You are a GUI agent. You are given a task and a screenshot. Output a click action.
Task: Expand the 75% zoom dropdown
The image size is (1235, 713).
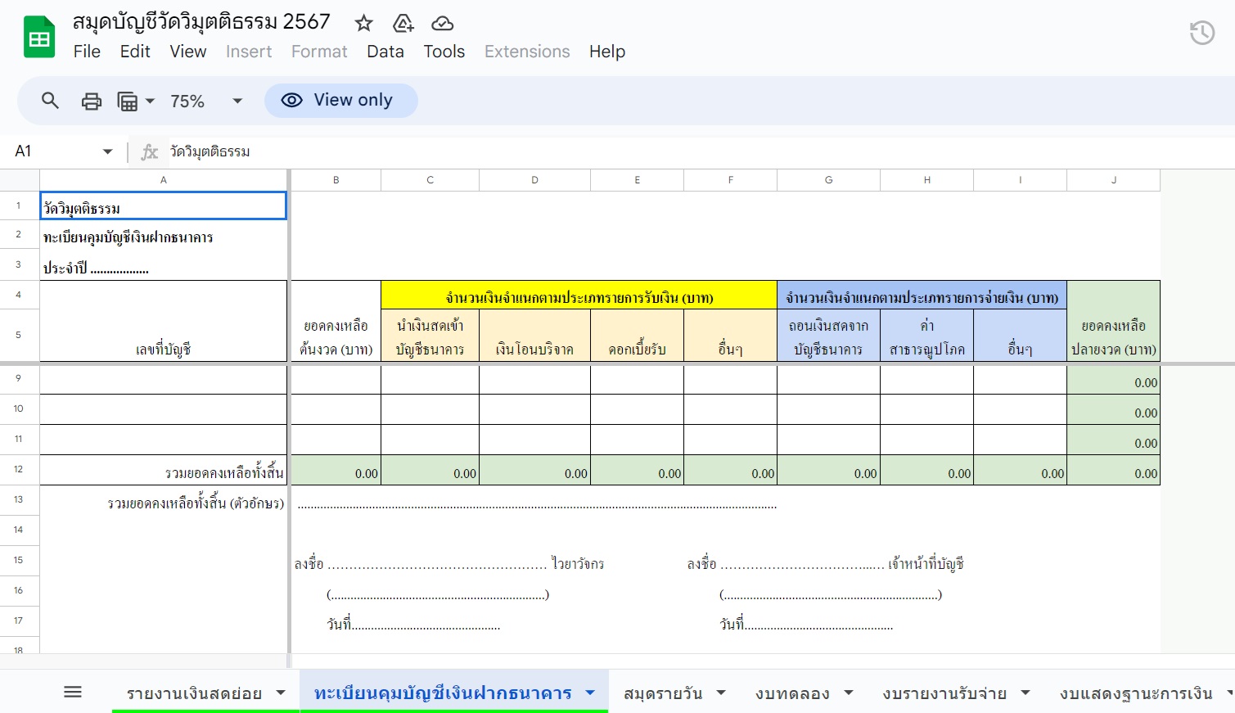[237, 101]
